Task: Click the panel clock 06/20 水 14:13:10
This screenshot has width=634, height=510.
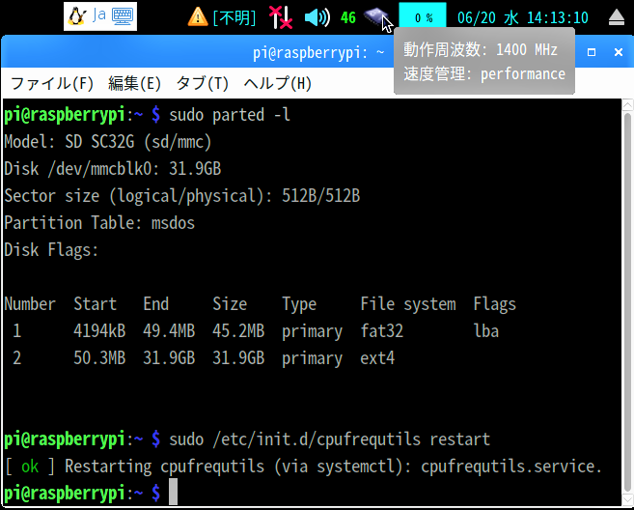Action: coord(523,17)
